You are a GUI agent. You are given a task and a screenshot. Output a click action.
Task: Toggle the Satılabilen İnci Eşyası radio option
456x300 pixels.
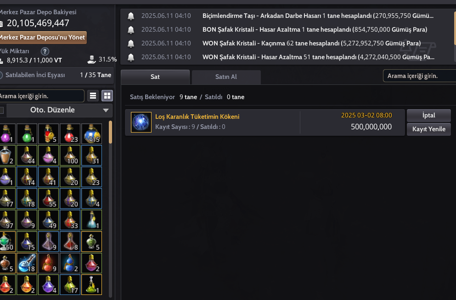click(1, 75)
